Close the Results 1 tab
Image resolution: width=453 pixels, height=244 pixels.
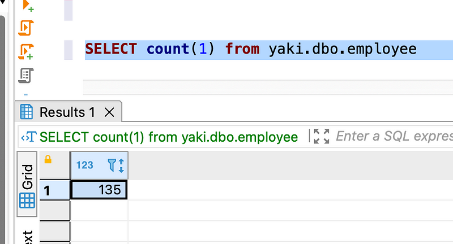tap(109, 112)
